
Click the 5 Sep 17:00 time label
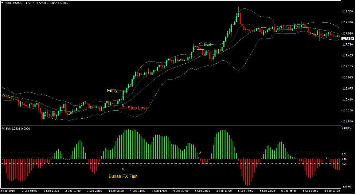click(x=247, y=191)
